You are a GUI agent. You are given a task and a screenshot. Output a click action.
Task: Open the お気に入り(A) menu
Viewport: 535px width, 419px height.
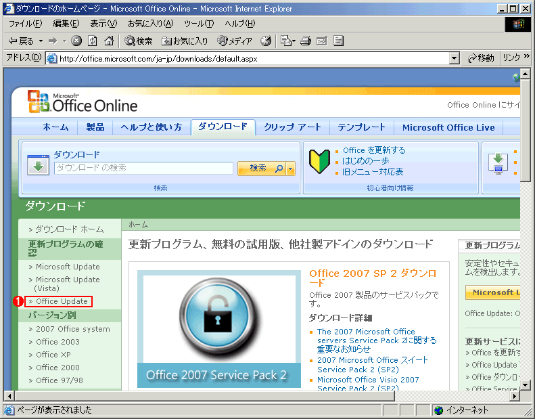[x=150, y=24]
